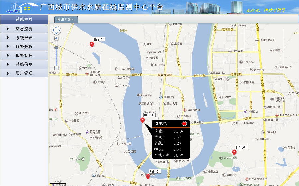Select the 柳东水厂 red map marker
Screen dimensions: 299x186
[234, 152]
